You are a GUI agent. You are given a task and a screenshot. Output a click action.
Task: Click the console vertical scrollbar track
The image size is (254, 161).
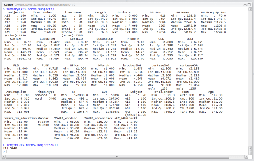coord(251,79)
